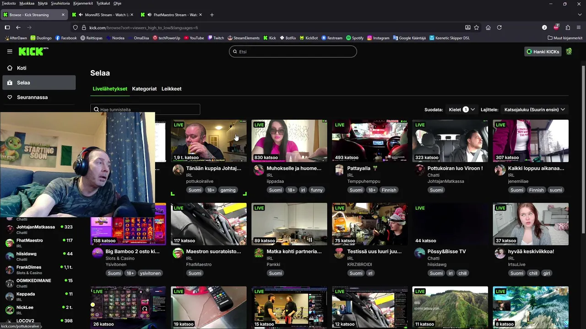The width and height of the screenshot is (586, 329).
Task: Open sidebar channel Keppada
Action: click(39, 297)
